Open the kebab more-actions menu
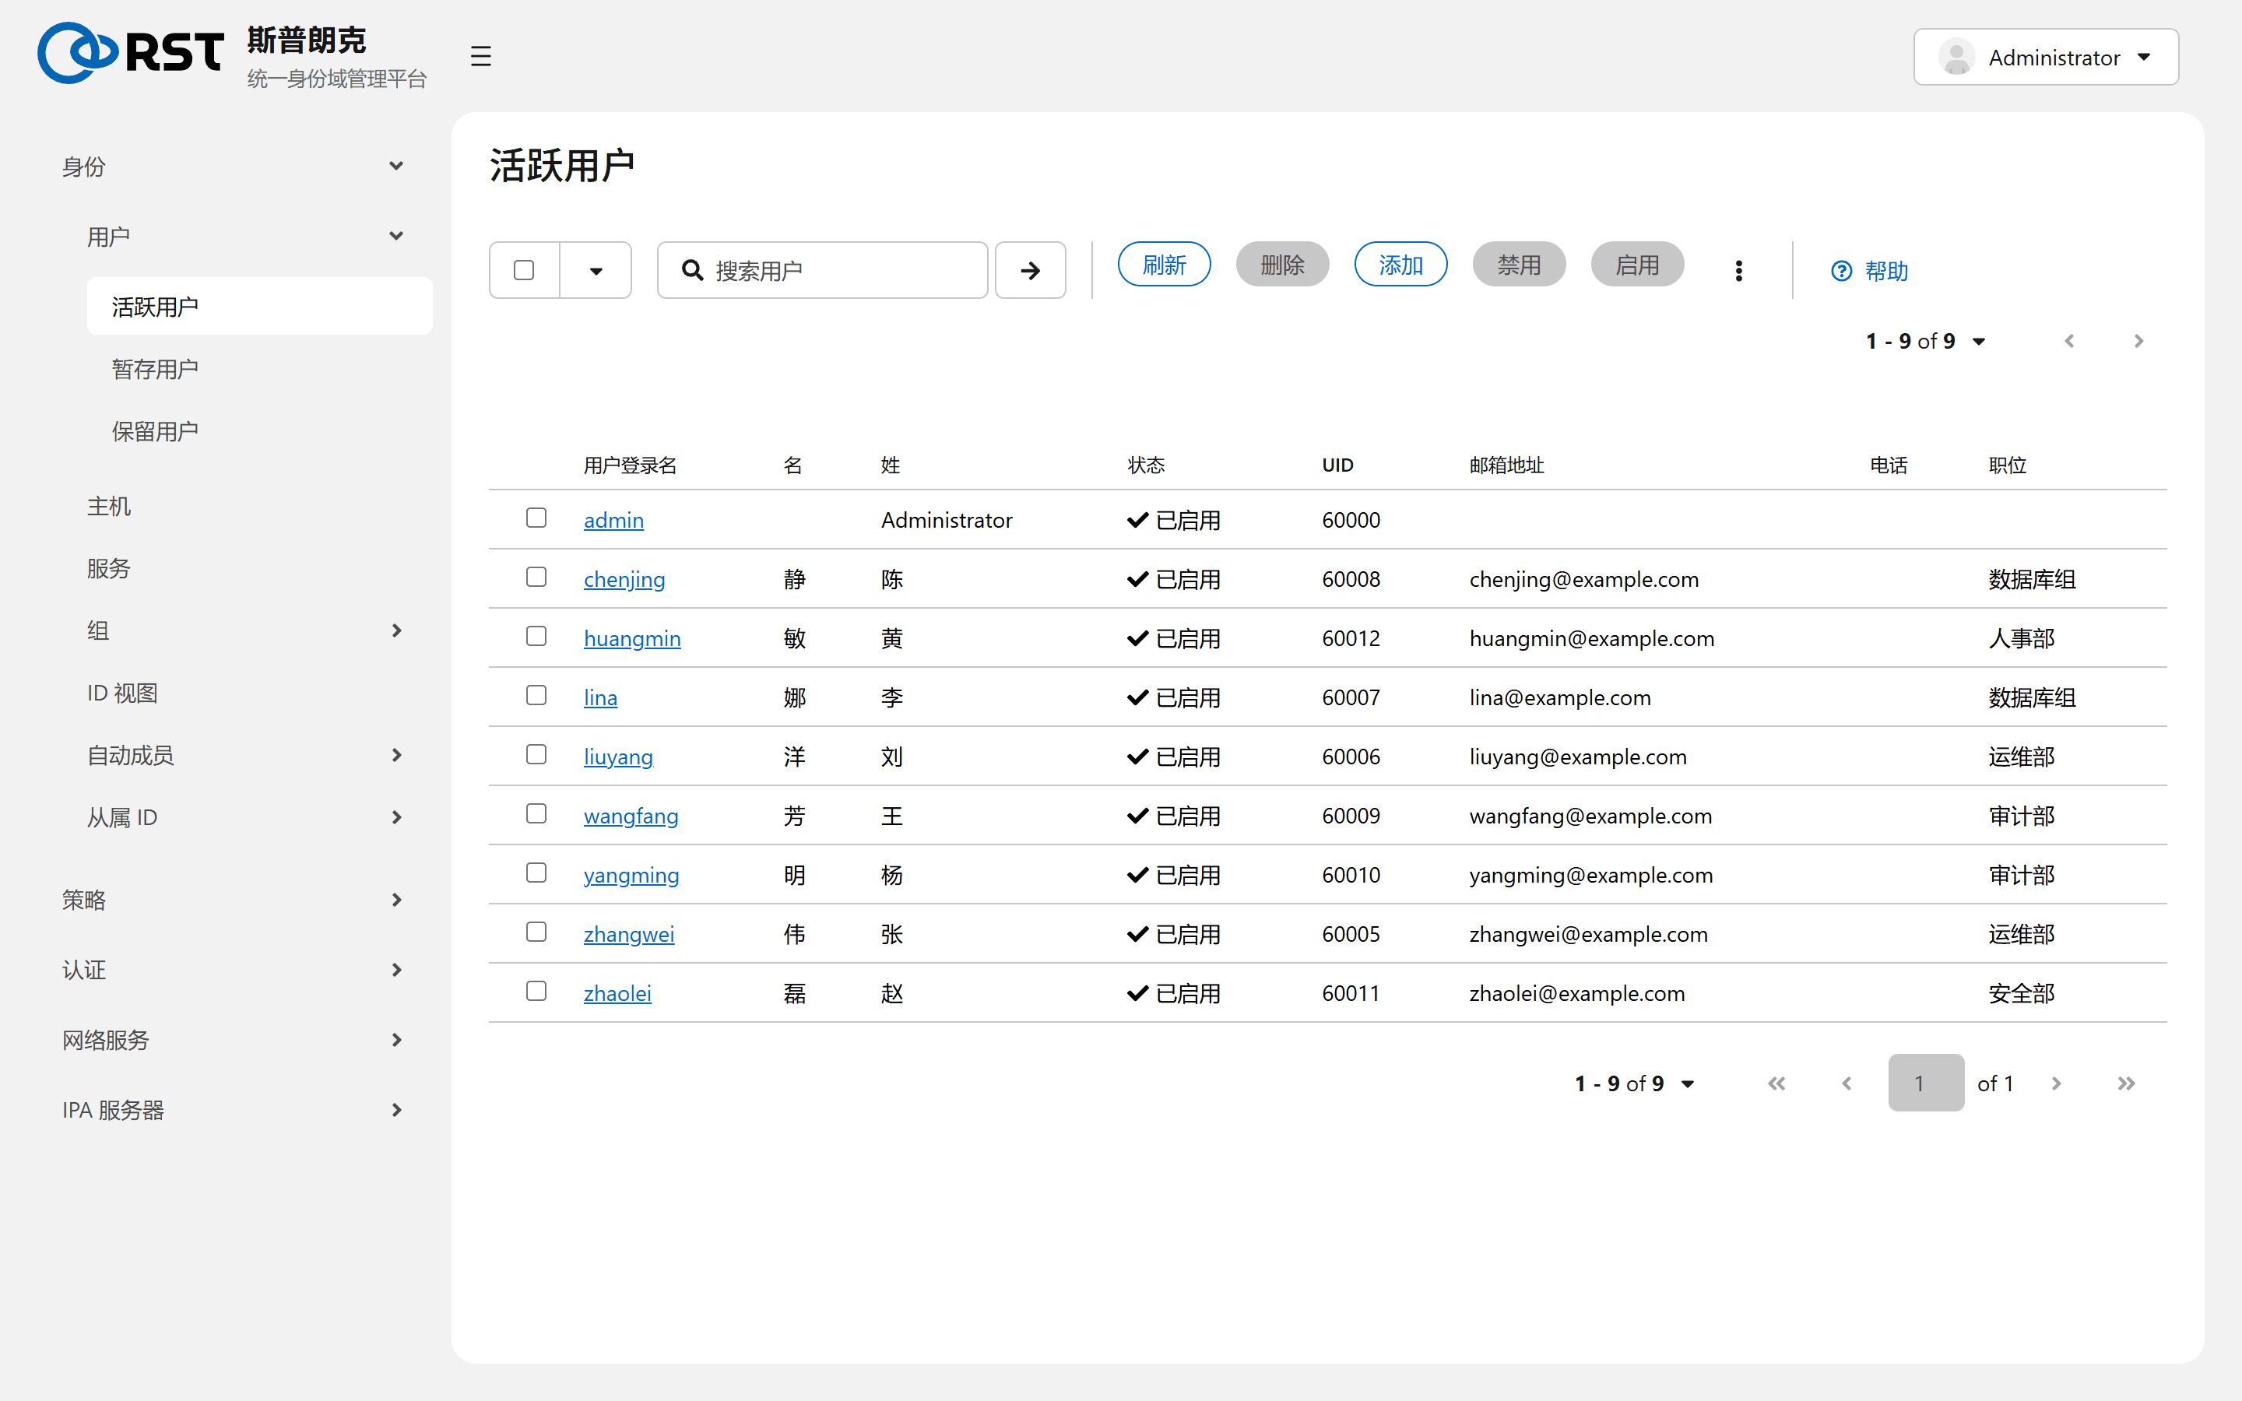The width and height of the screenshot is (2242, 1401). pyautogui.click(x=1738, y=271)
